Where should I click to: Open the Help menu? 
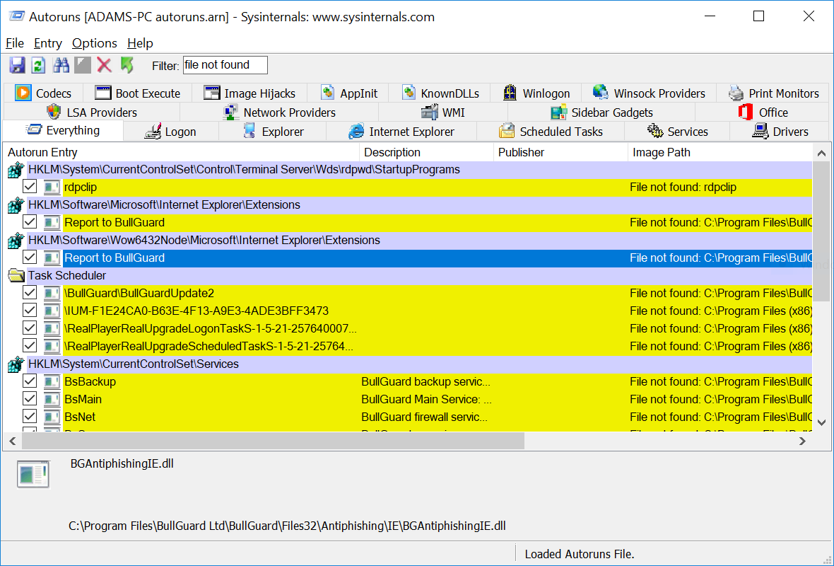click(140, 43)
